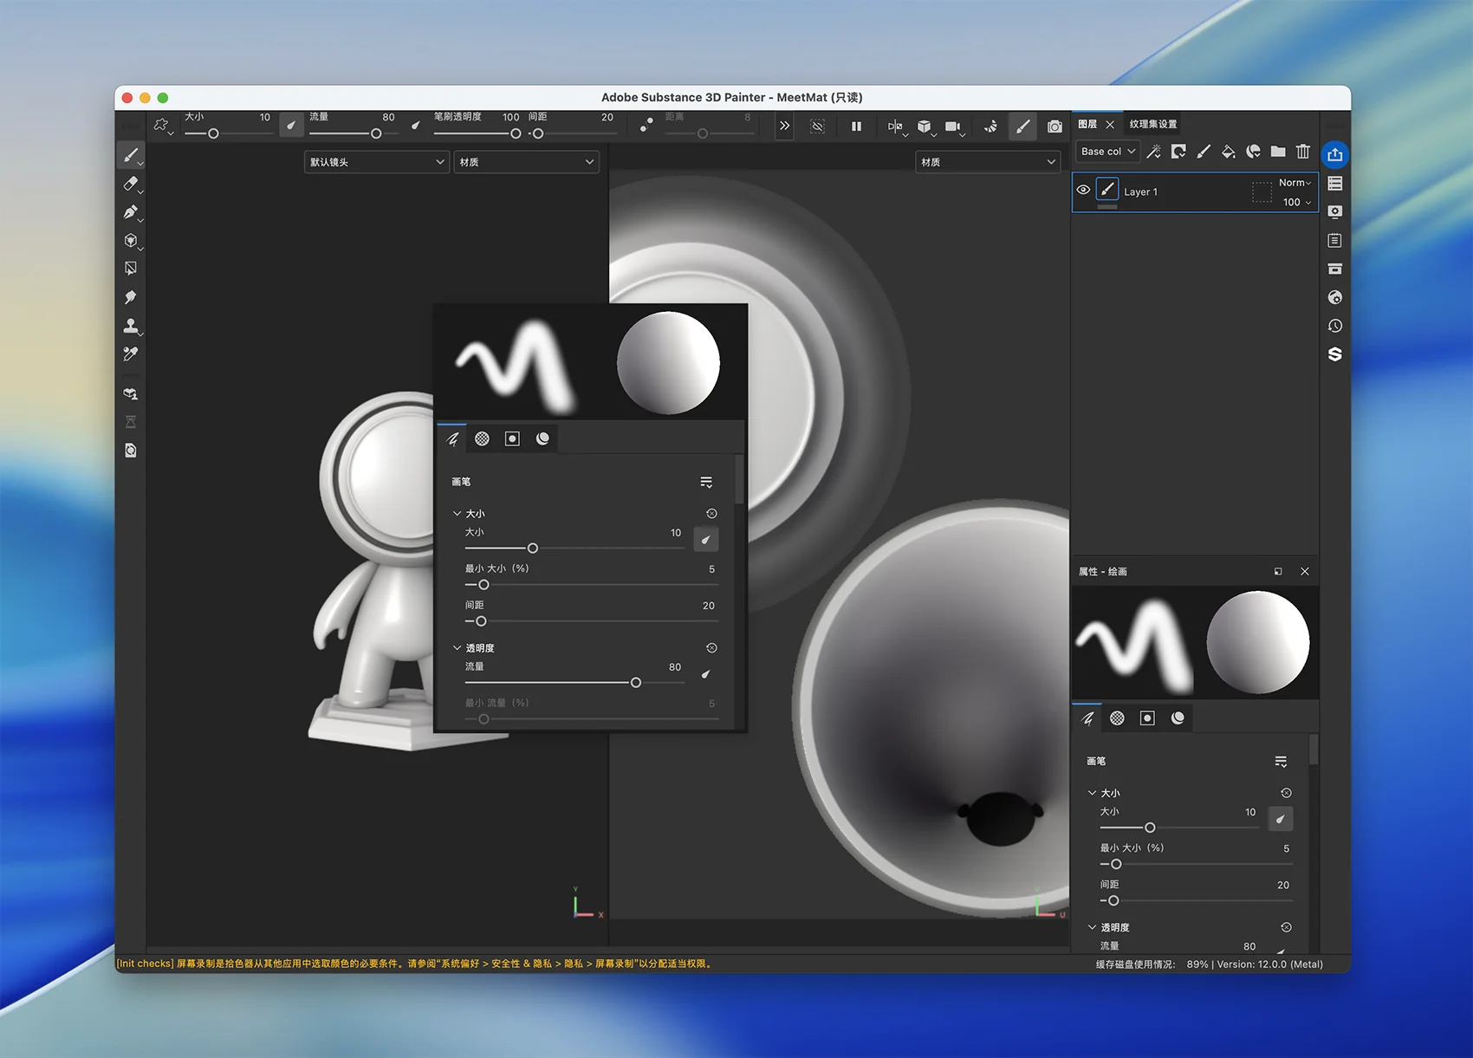The height and width of the screenshot is (1058, 1473).
Task: Click the blue export button
Action: pyautogui.click(x=1334, y=154)
